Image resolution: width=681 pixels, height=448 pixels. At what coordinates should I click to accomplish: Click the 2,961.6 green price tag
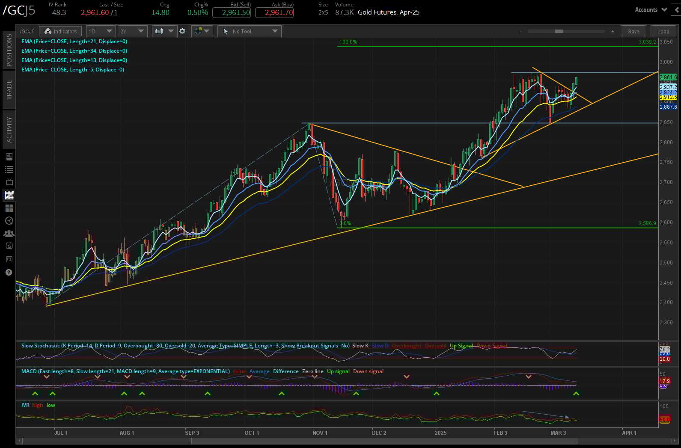[x=668, y=77]
